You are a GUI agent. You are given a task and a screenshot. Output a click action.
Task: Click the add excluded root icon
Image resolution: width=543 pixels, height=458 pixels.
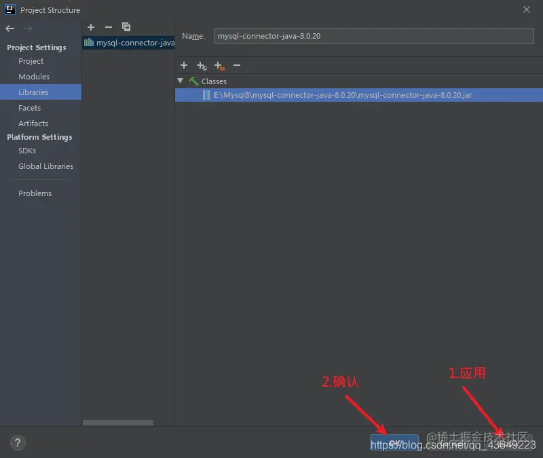219,65
